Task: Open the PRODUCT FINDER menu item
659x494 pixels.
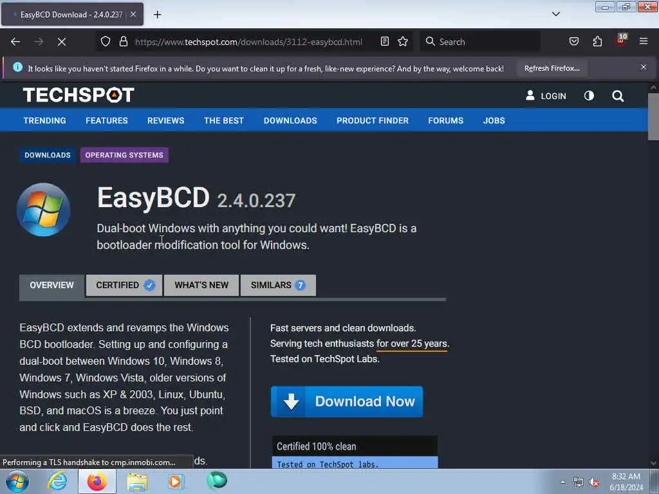Action: (x=373, y=120)
